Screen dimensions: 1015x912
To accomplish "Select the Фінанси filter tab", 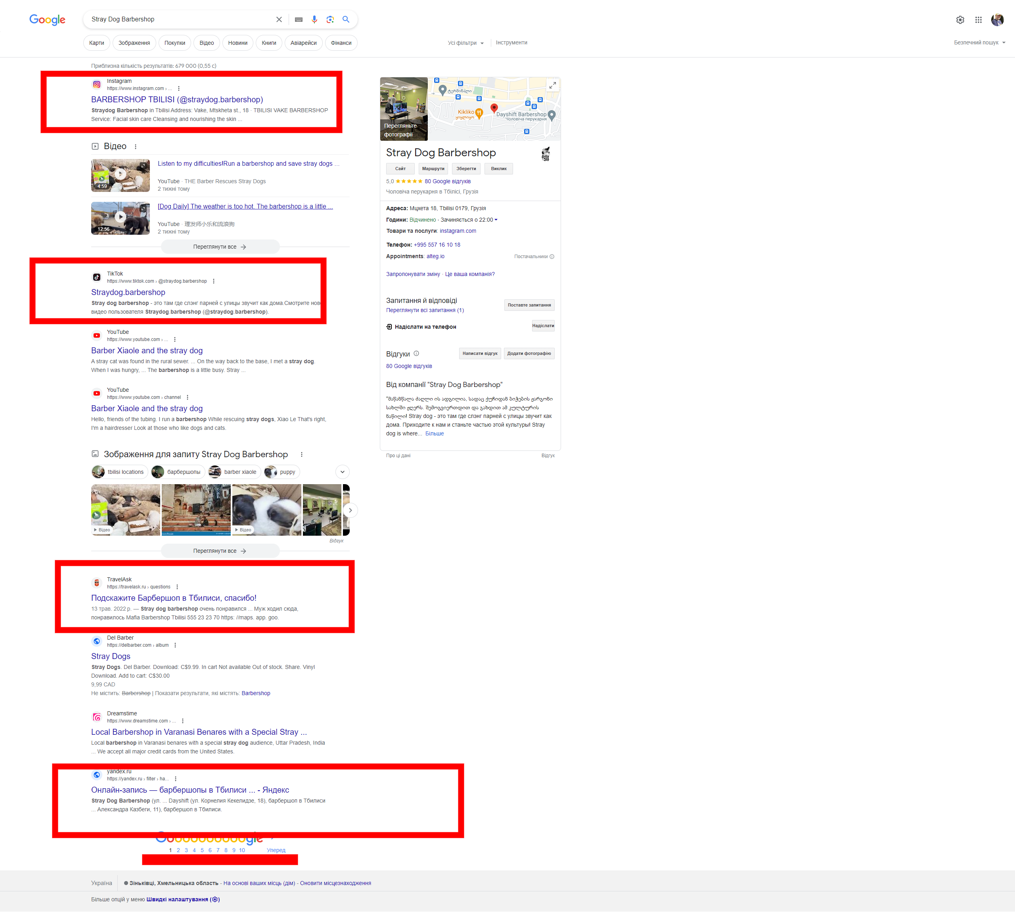I will click(341, 43).
